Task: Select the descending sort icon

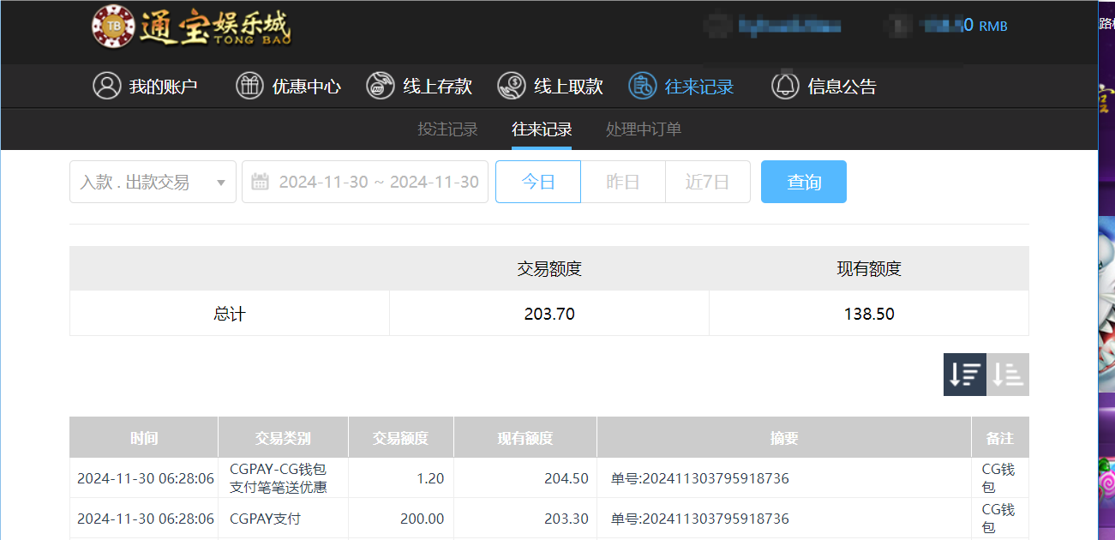Action: click(x=964, y=375)
